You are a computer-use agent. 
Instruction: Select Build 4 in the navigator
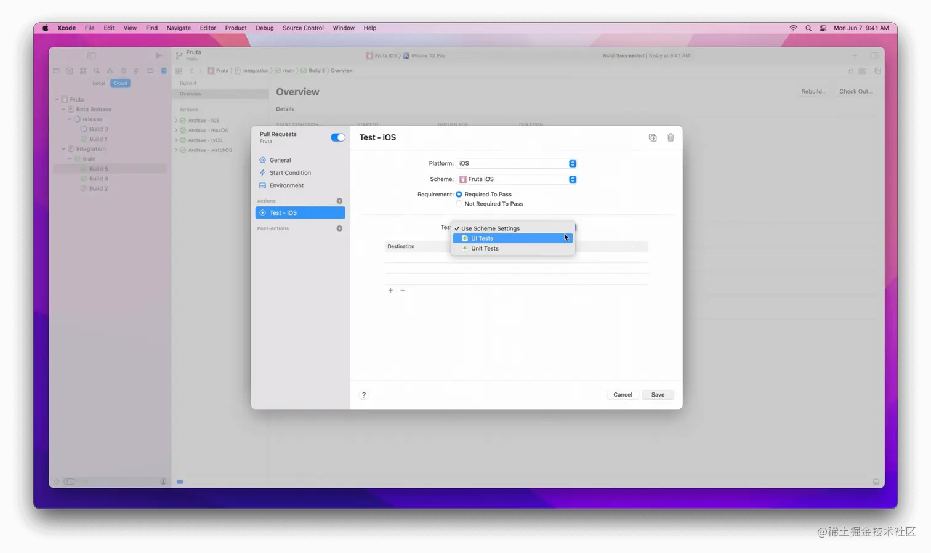(x=99, y=179)
